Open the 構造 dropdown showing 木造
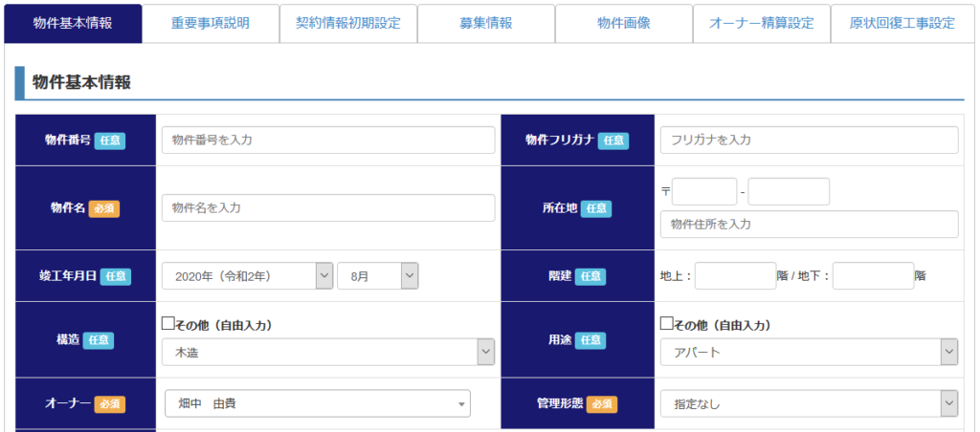980x432 pixels. 327,353
